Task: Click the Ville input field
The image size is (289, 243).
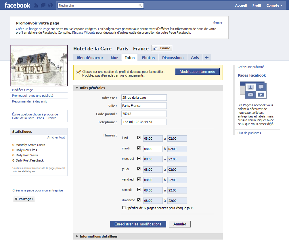Action: point(144,106)
